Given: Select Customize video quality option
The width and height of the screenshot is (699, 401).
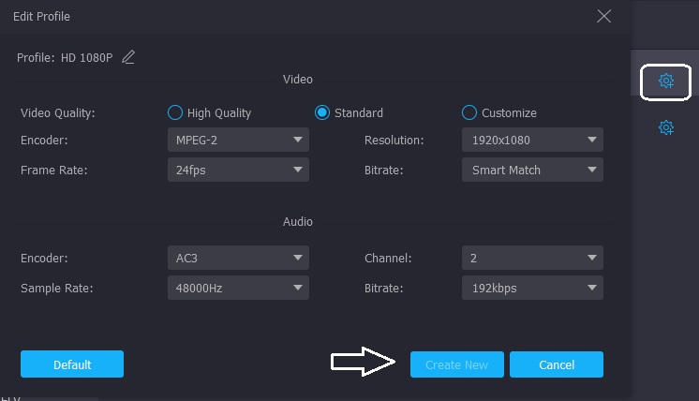Looking at the screenshot, I should (469, 112).
